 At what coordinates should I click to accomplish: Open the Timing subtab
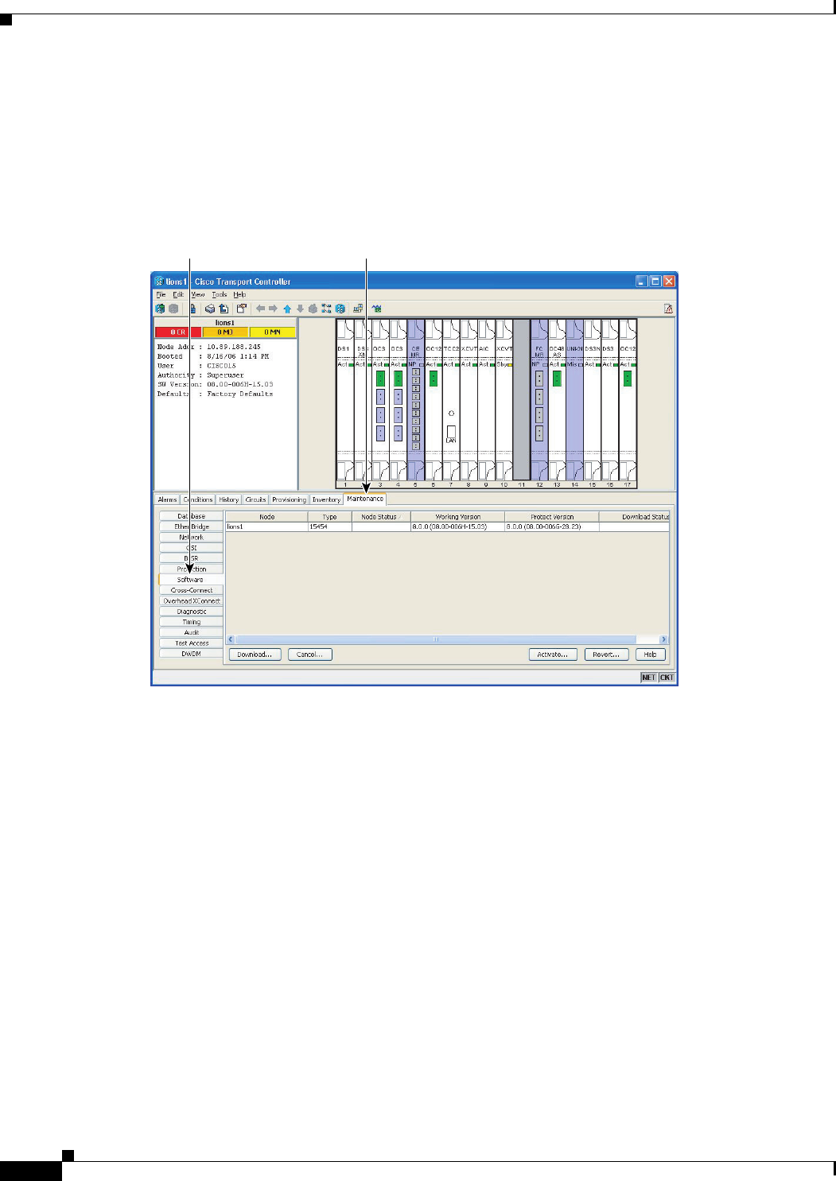coord(191,622)
